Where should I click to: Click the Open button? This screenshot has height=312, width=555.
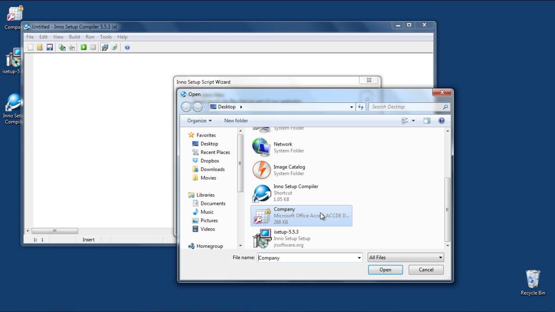[x=385, y=270]
